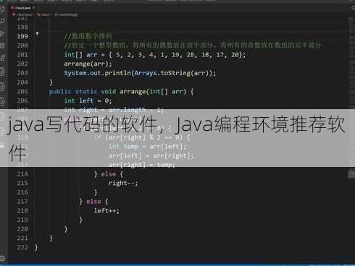Click line number 215 in the gutter

pyautogui.click(x=22, y=184)
